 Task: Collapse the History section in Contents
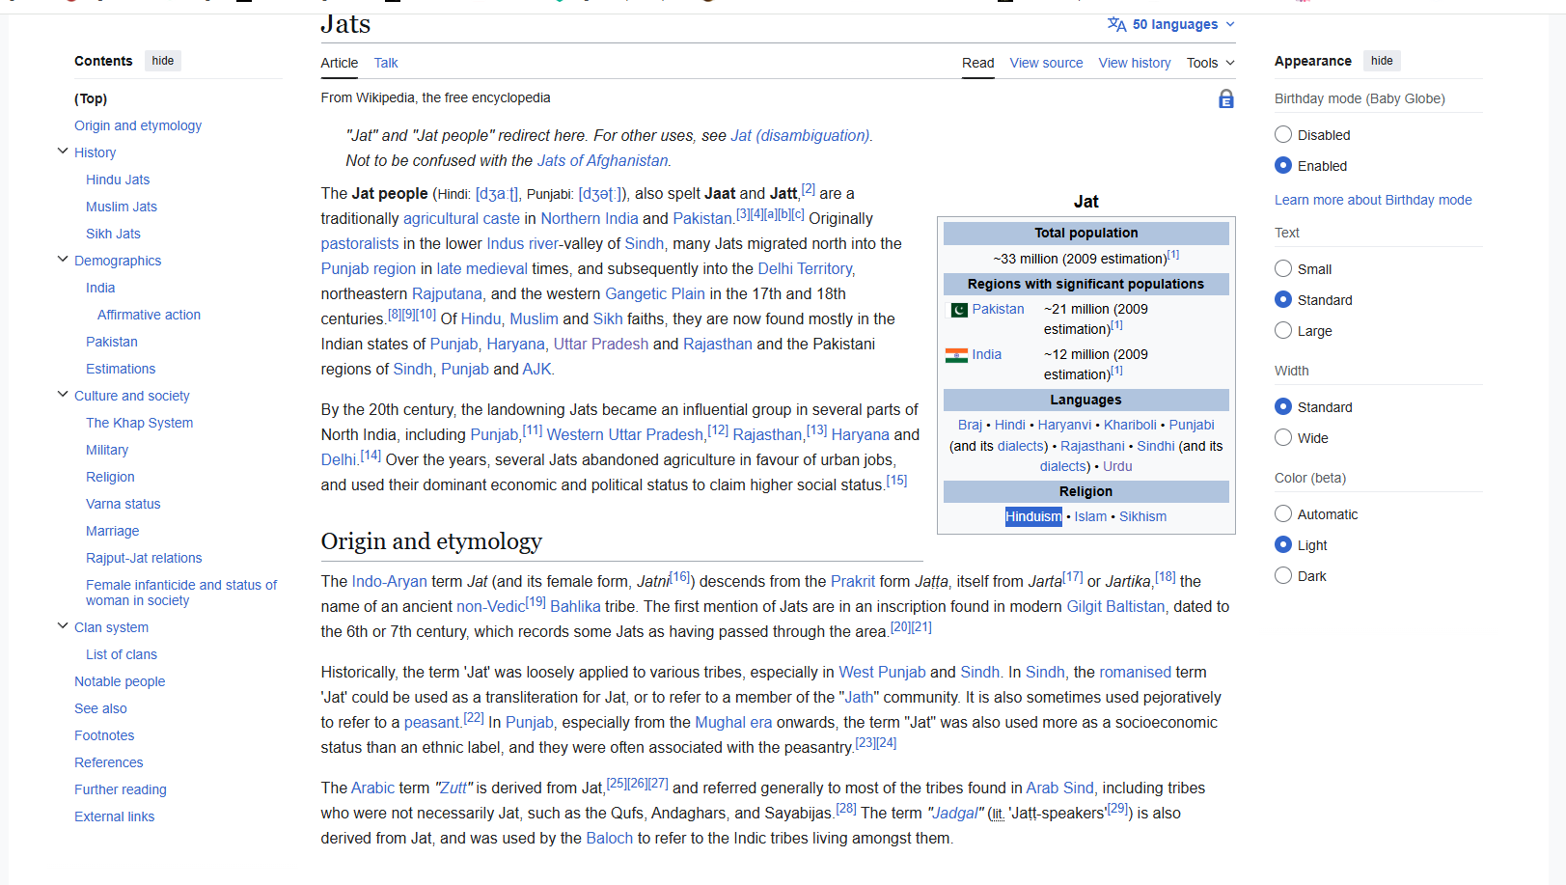tap(62, 151)
